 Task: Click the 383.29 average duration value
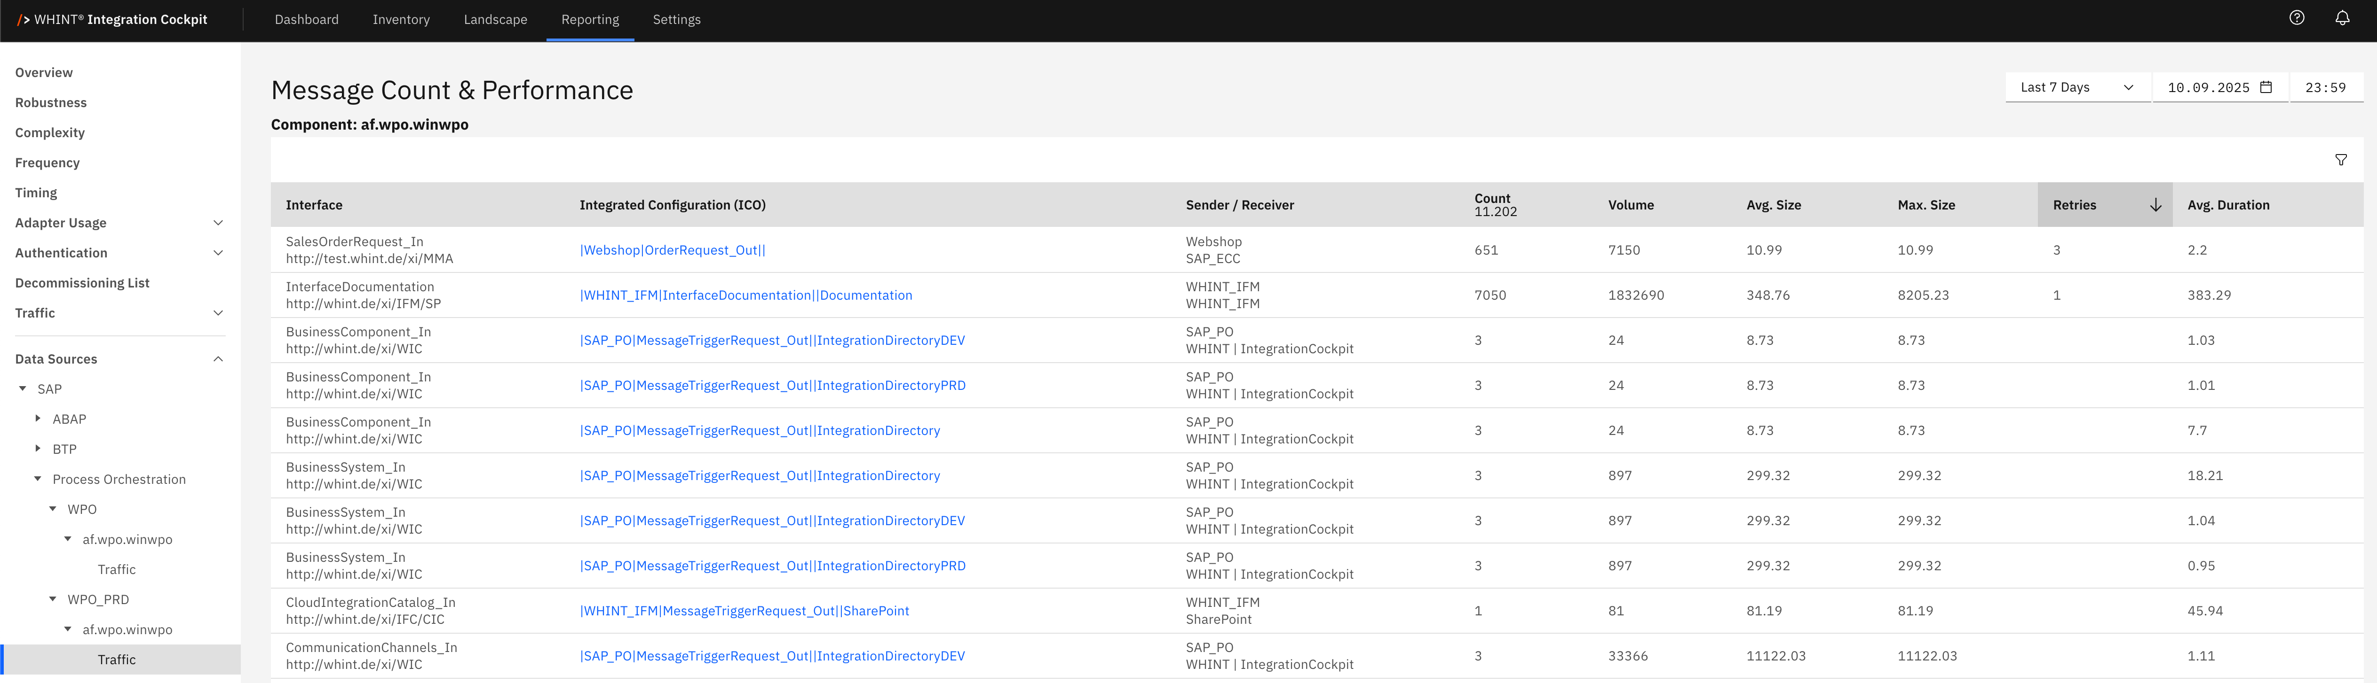[2209, 295]
